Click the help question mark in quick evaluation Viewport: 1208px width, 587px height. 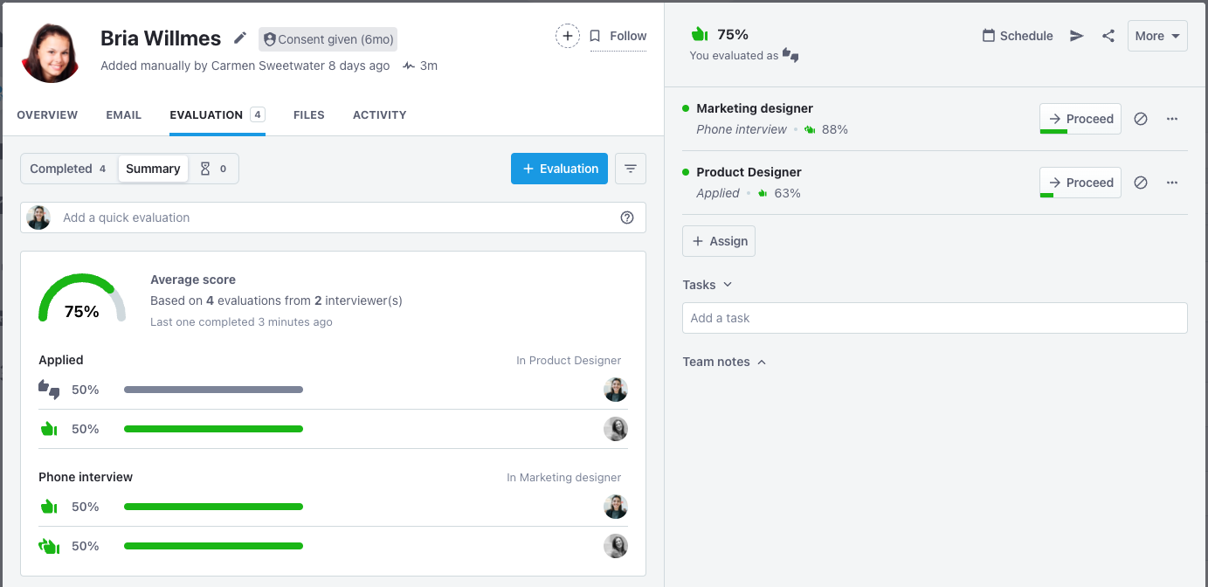(626, 218)
